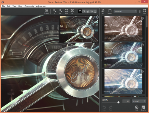The image size is (149, 113).
Task: Collapse the preset panel with side arrow
Action: tap(102, 60)
